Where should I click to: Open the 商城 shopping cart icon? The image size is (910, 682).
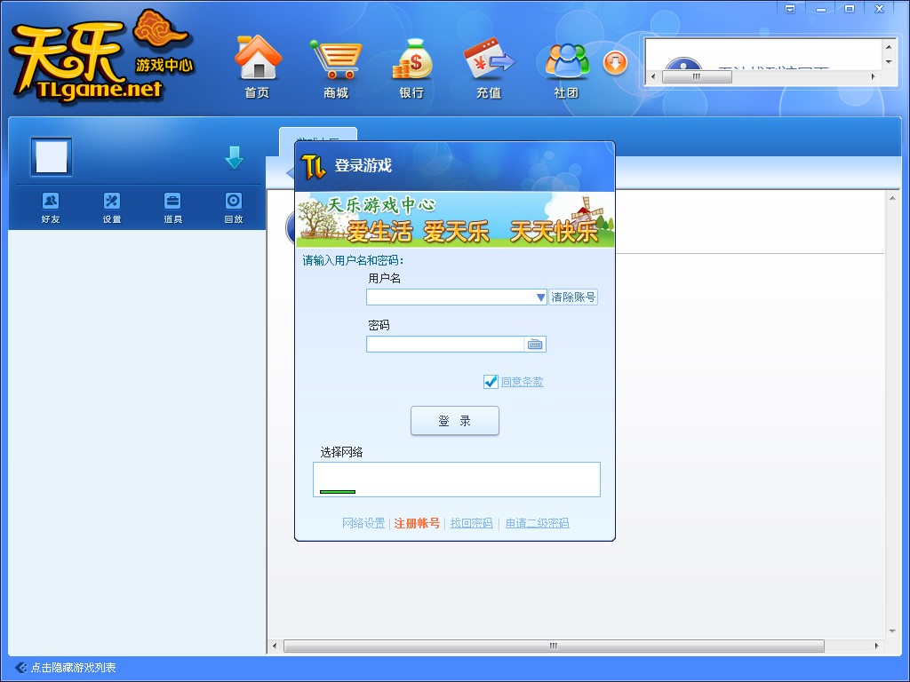(335, 59)
